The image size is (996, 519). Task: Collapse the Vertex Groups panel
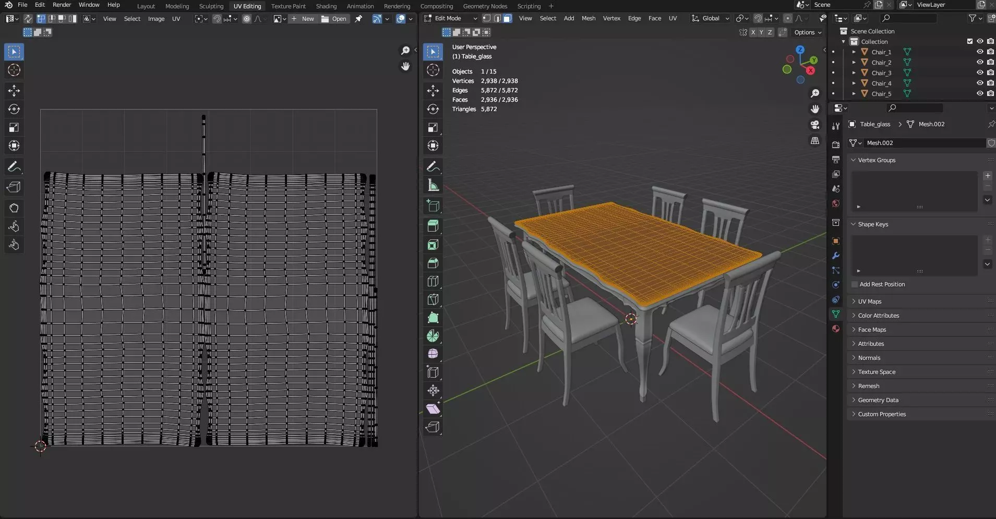tap(921, 160)
